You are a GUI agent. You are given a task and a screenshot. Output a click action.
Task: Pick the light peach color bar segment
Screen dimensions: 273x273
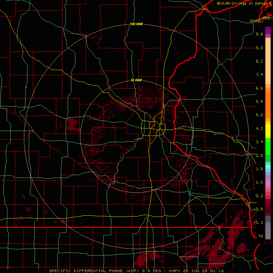click(268, 62)
